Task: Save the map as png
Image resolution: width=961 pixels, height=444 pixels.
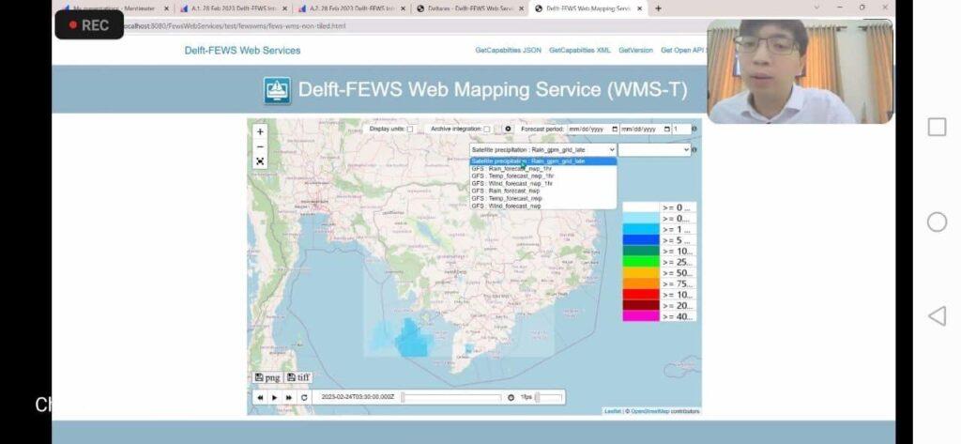Action: [x=267, y=377]
